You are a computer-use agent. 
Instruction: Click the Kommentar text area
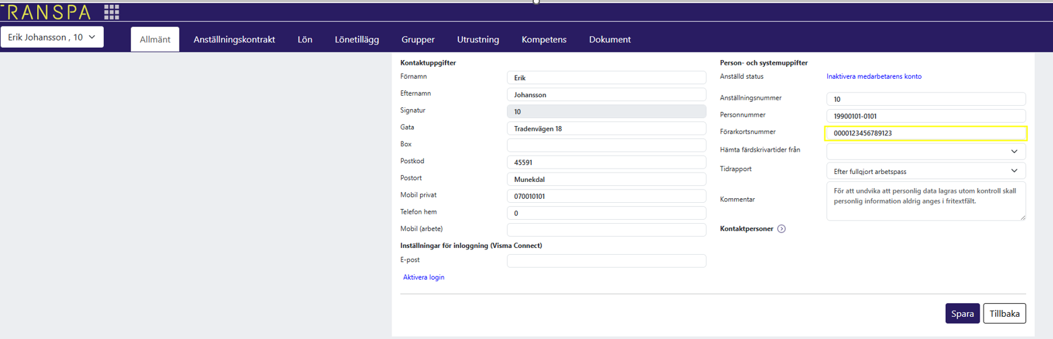click(926, 201)
